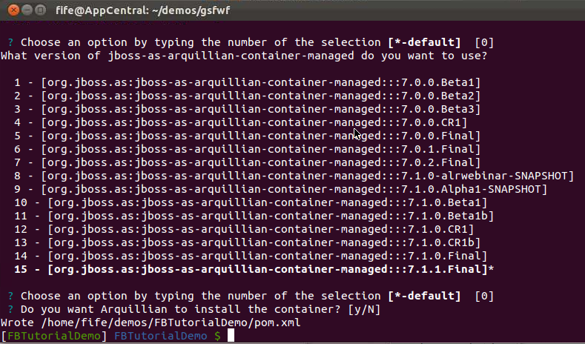Screen dimensions: 585x344
Task: Click the bold default option 15 7.1.1.Final
Action: click(254, 269)
